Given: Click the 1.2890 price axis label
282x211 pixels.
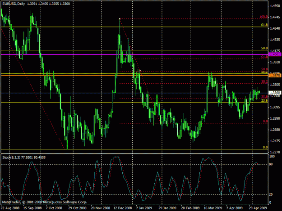Looking at the screenshot, I should tap(275, 118).
